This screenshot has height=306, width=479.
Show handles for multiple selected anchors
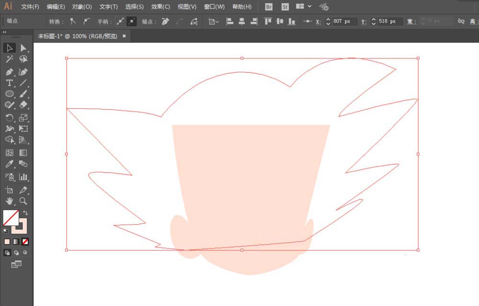click(120, 22)
